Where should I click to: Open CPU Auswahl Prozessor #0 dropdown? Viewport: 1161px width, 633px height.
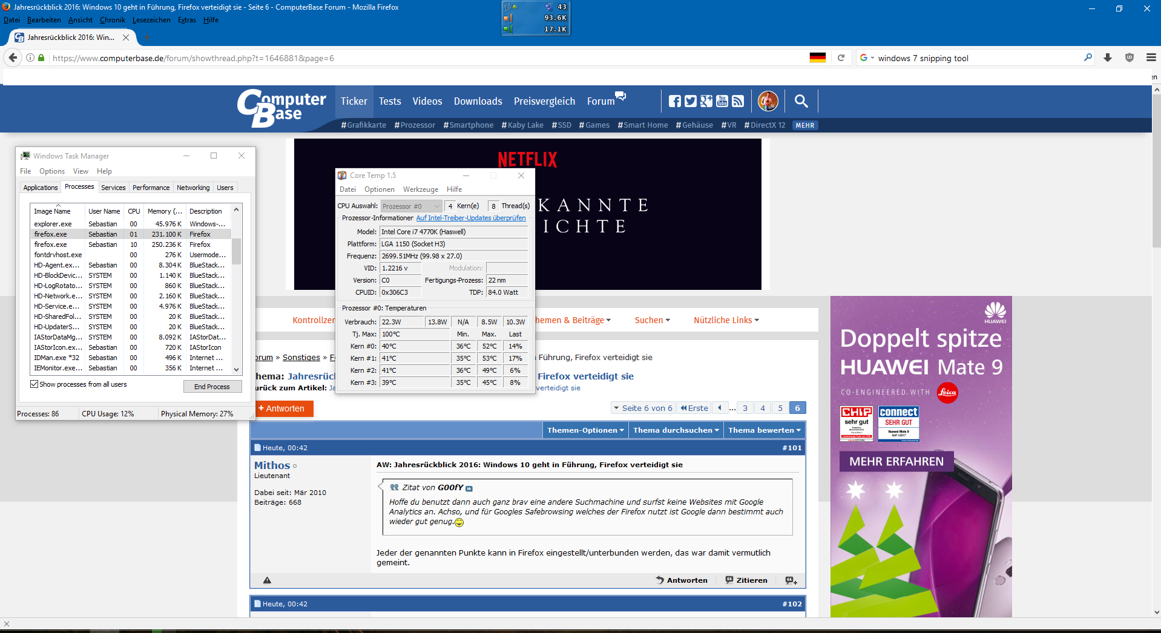tap(412, 206)
